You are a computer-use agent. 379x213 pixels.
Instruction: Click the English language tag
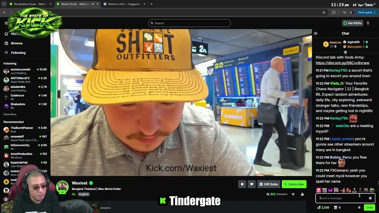(84, 194)
